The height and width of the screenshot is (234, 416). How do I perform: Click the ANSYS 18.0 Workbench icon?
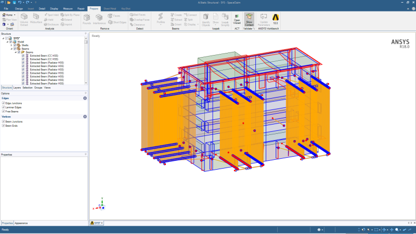[x=276, y=19]
